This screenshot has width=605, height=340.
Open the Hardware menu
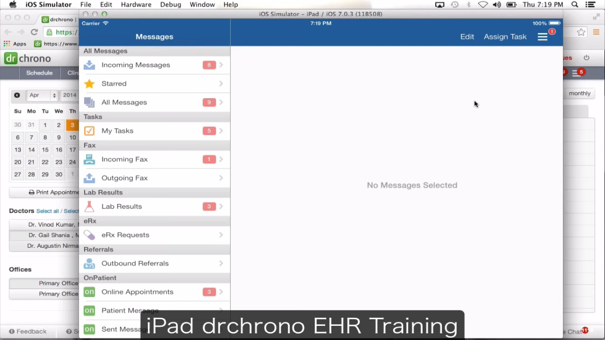[x=136, y=4]
